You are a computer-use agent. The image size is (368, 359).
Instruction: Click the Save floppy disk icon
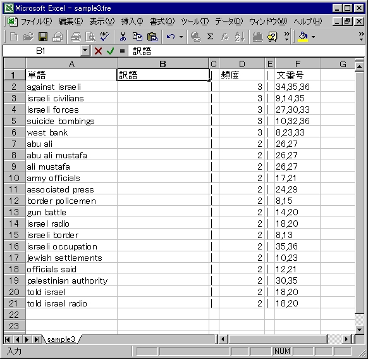point(43,37)
